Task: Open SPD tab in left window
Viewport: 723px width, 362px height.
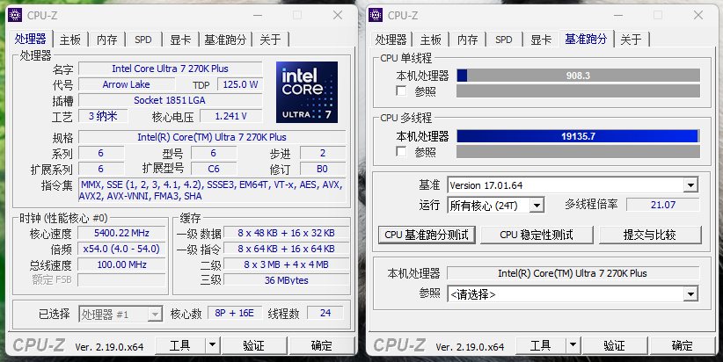Action: [x=143, y=40]
